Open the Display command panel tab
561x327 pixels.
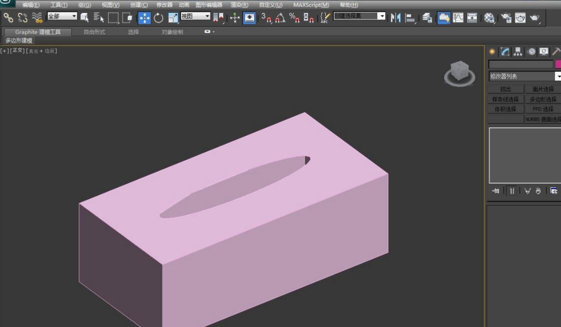click(x=544, y=52)
